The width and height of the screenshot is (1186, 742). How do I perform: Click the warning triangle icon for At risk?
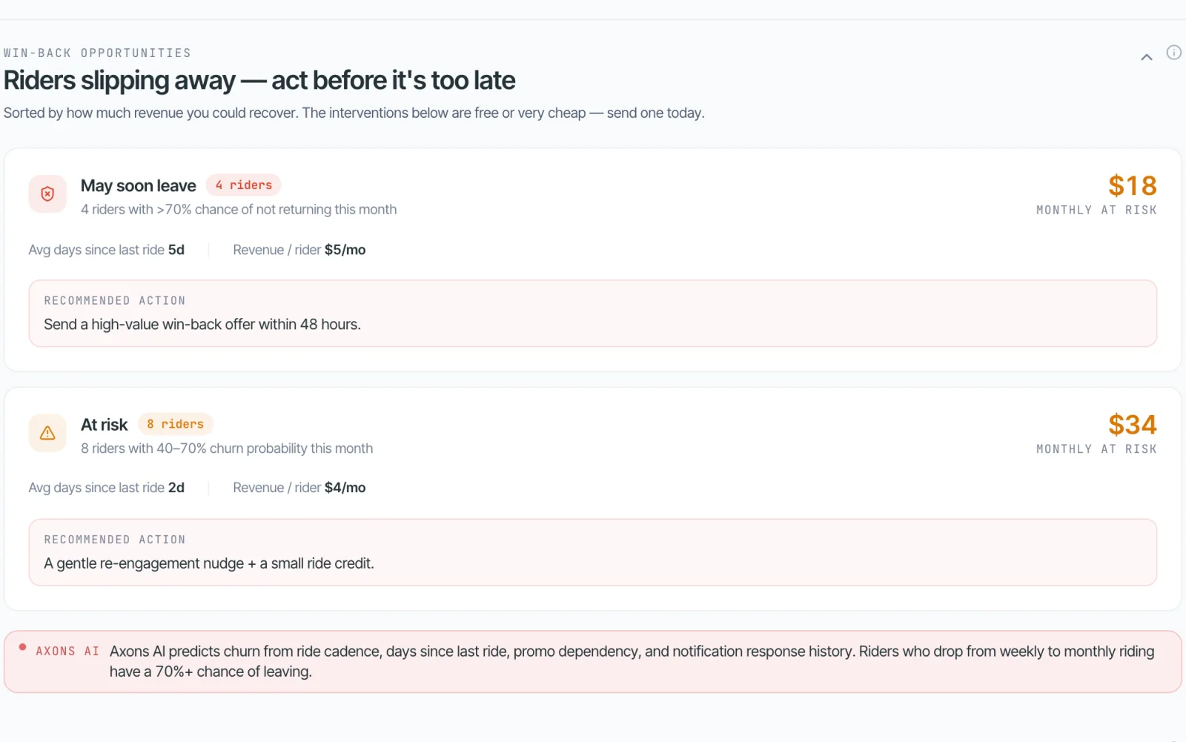click(x=47, y=433)
